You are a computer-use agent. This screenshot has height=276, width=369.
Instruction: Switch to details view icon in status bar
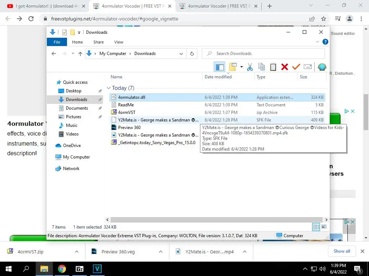(316, 227)
